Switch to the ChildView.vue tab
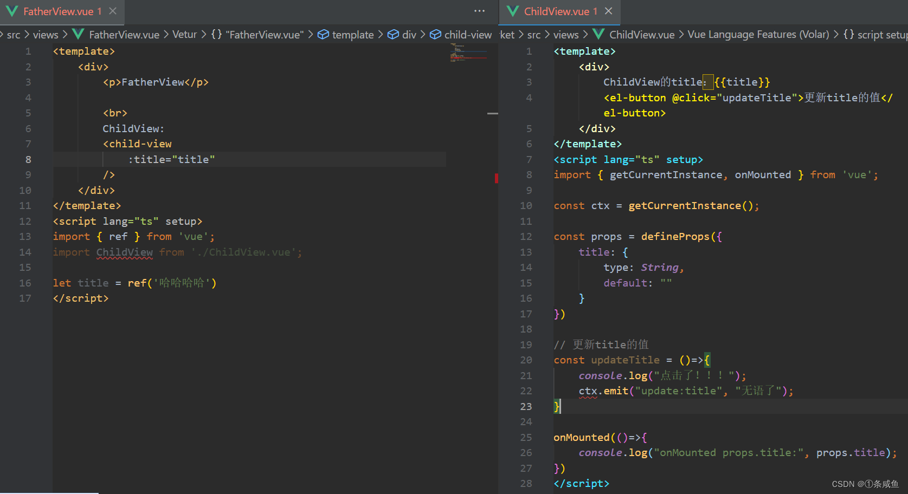 pyautogui.click(x=561, y=11)
